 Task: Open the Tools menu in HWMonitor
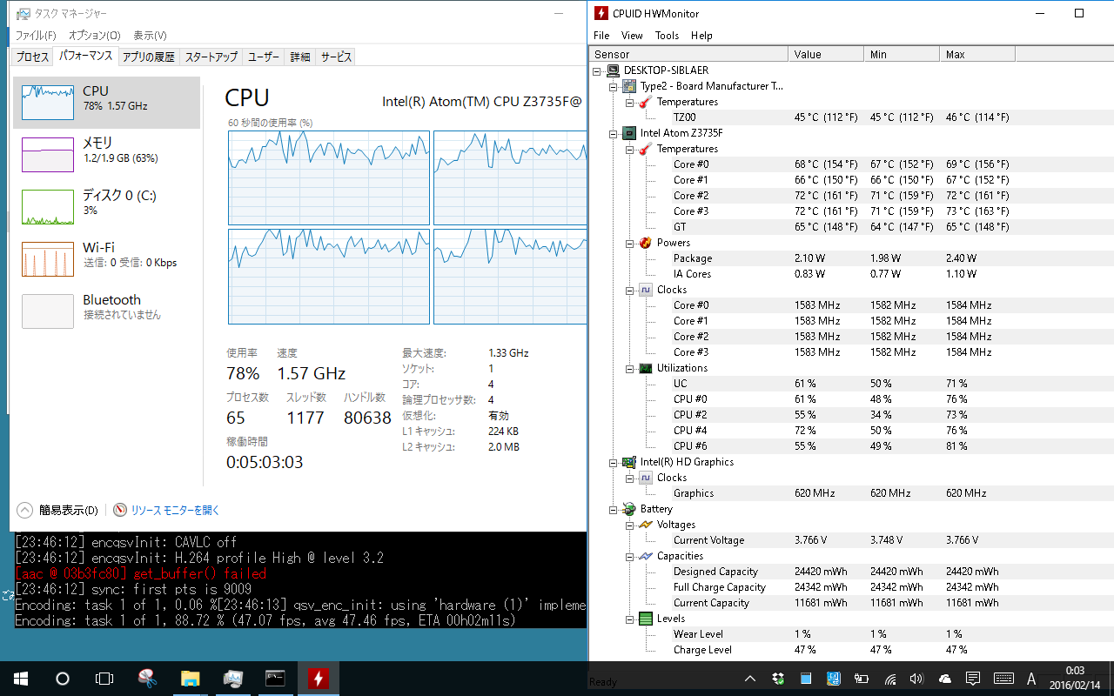[x=668, y=36]
